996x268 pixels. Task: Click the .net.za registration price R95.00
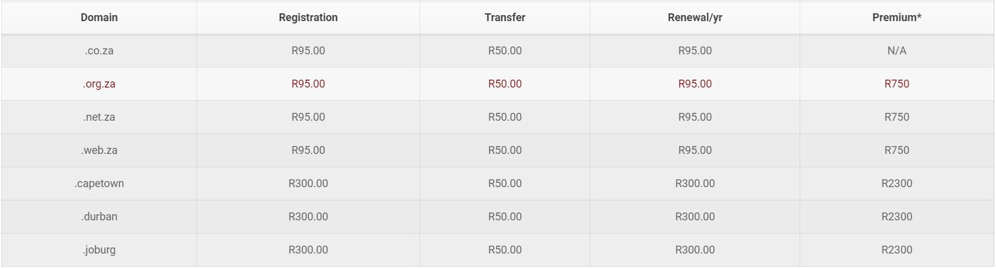[308, 117]
